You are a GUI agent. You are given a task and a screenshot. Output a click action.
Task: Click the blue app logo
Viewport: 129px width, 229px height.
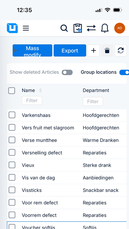point(12,28)
